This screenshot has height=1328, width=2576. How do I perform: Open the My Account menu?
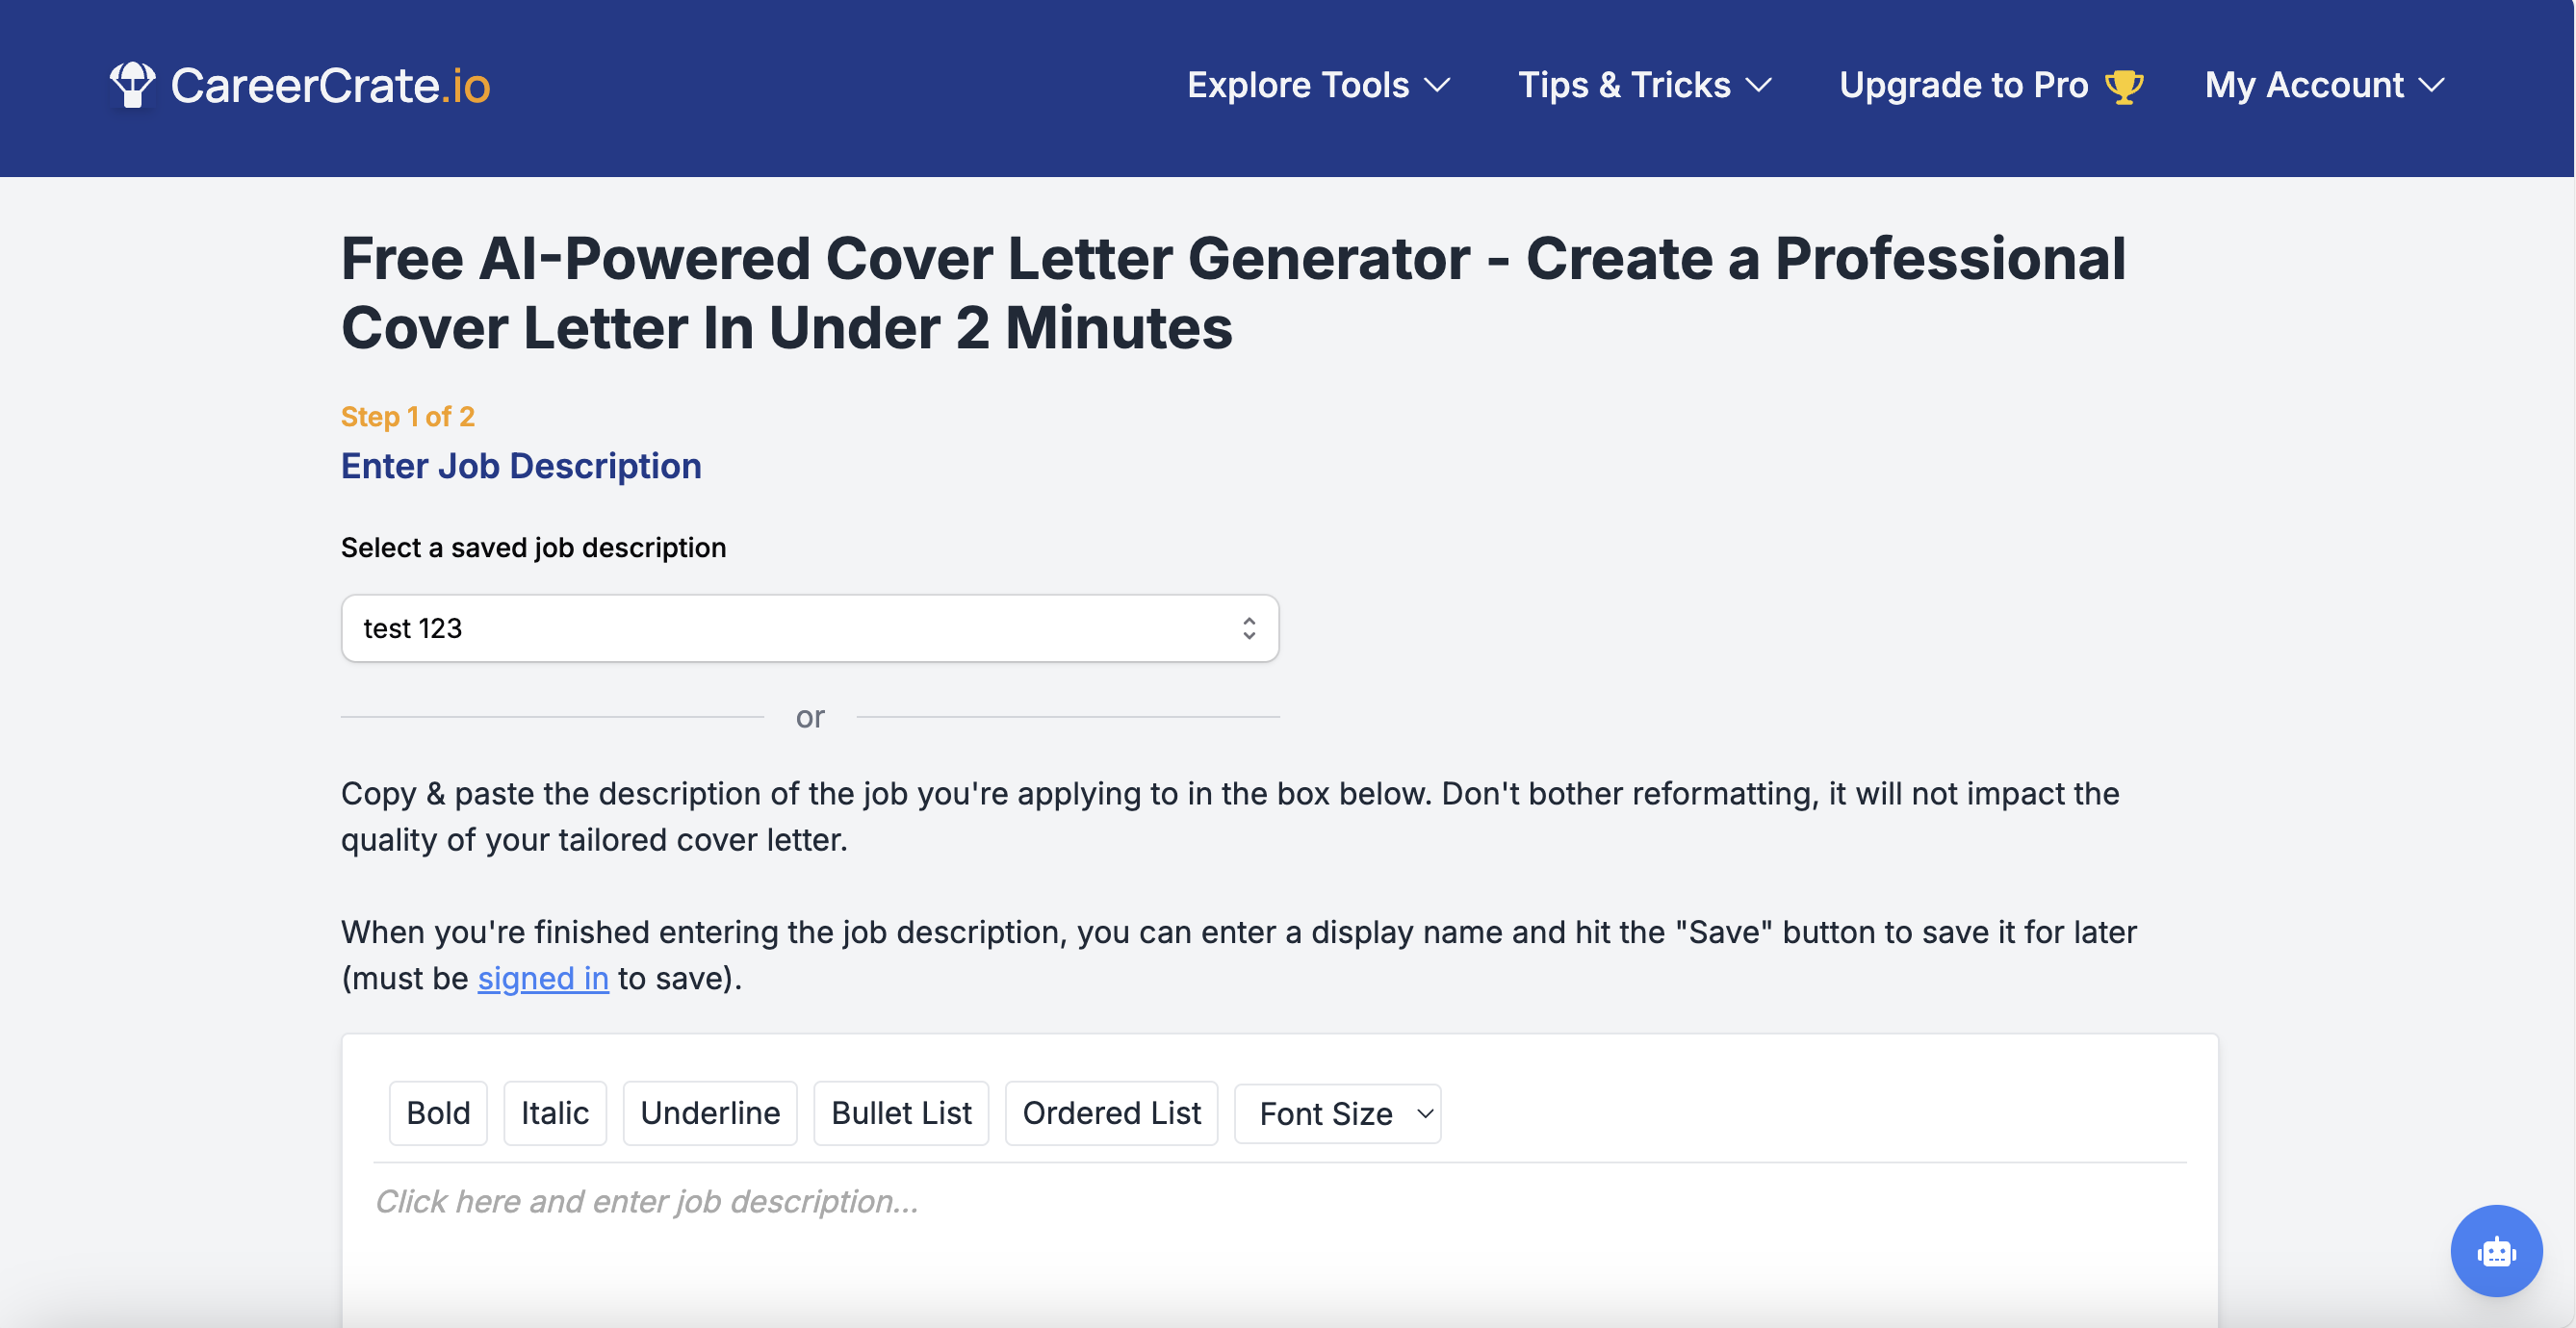click(2303, 86)
